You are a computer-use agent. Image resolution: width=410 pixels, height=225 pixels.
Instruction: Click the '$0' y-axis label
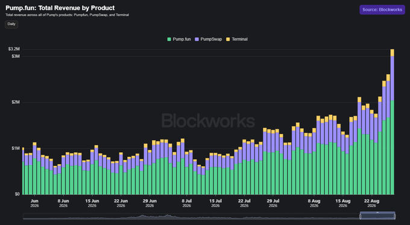(x=17, y=194)
